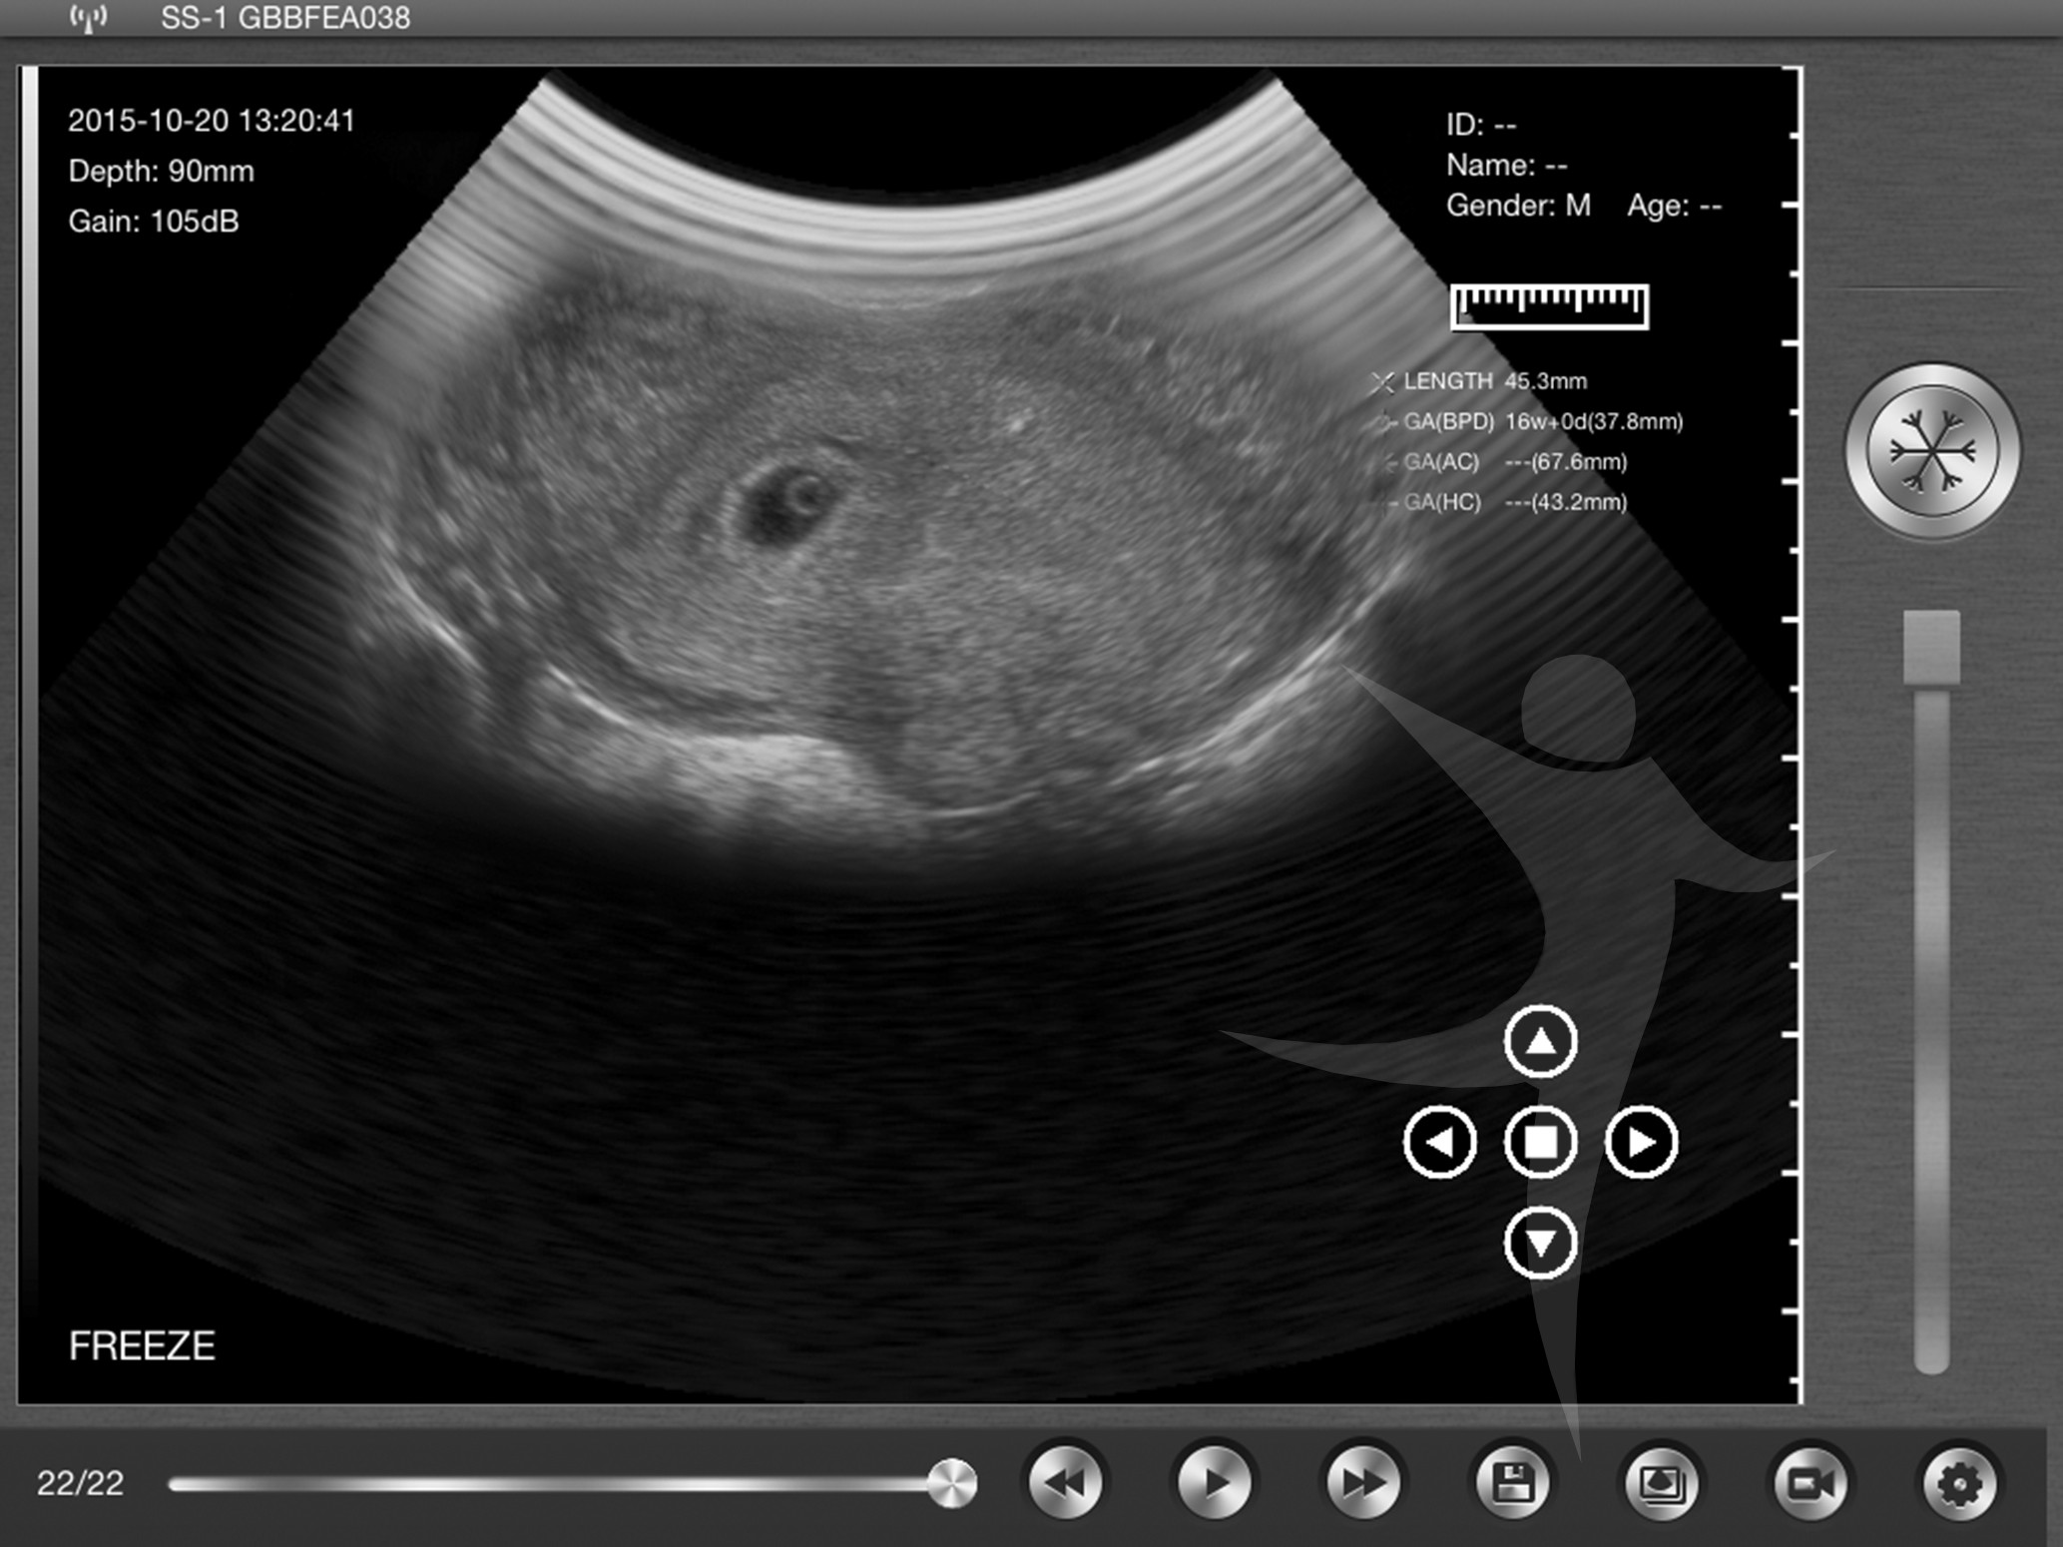Click the right arrow in directional pad

(x=1641, y=1142)
